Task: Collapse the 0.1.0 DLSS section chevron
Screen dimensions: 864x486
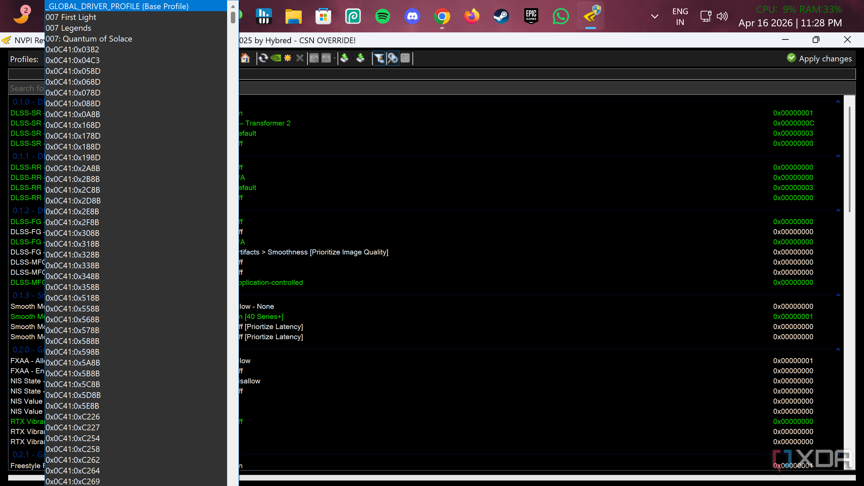Action: [838, 102]
